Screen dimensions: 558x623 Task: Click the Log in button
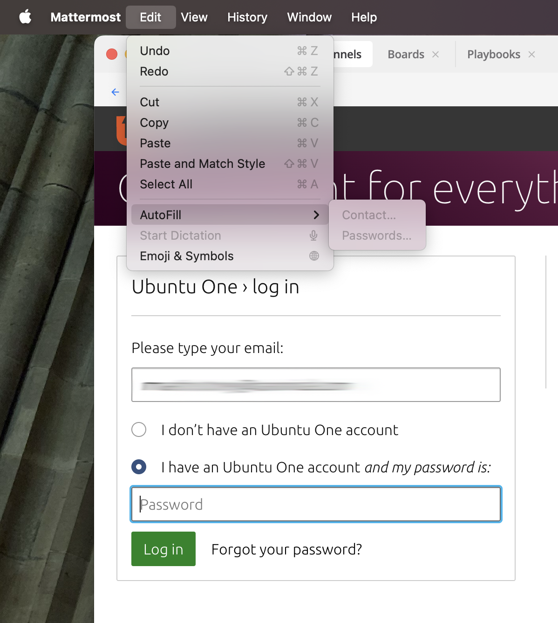pyautogui.click(x=163, y=549)
